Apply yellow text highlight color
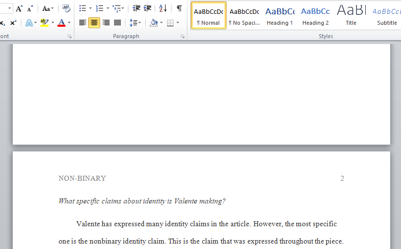Viewport: 401px width, 249px height. click(45, 23)
